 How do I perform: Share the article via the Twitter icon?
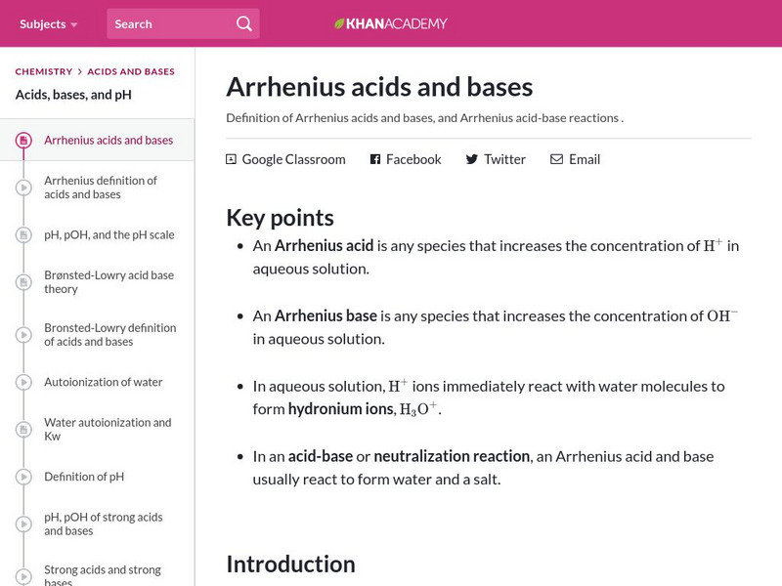[470, 159]
